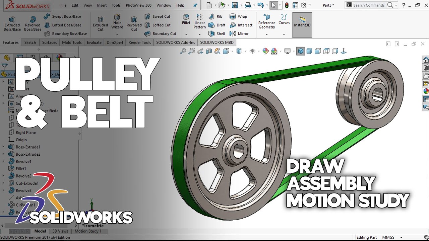Enable Shaded With Edges display style

(301, 51)
